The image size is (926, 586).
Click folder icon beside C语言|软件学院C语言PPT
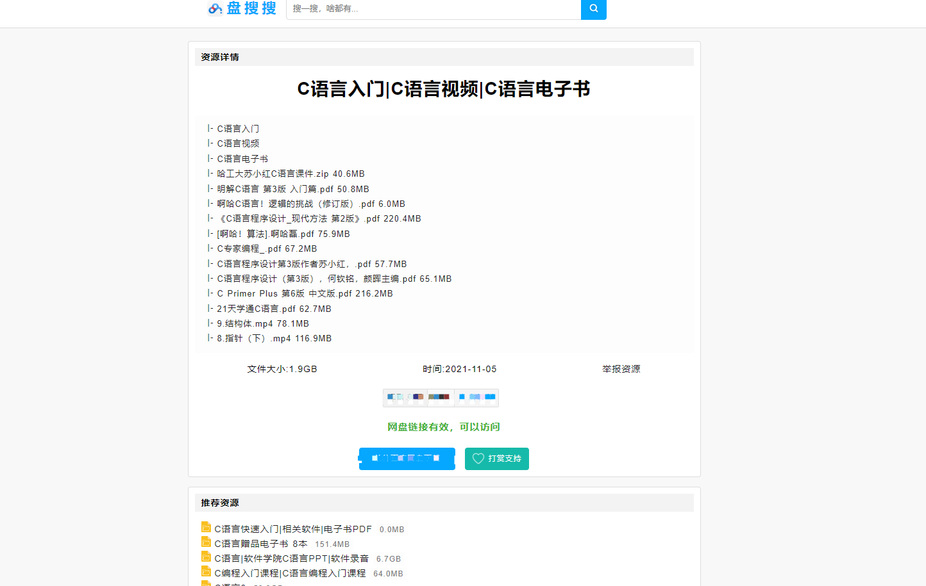coord(206,557)
